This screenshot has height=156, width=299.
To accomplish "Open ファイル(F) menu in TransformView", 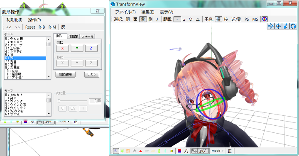I will click(125, 12).
